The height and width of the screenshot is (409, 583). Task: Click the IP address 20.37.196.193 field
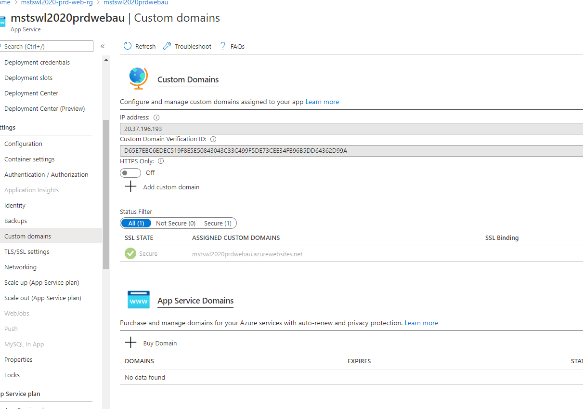pyautogui.click(x=351, y=129)
